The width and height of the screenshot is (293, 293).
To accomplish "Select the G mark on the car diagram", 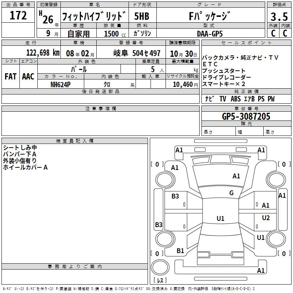I will click(231, 193).
